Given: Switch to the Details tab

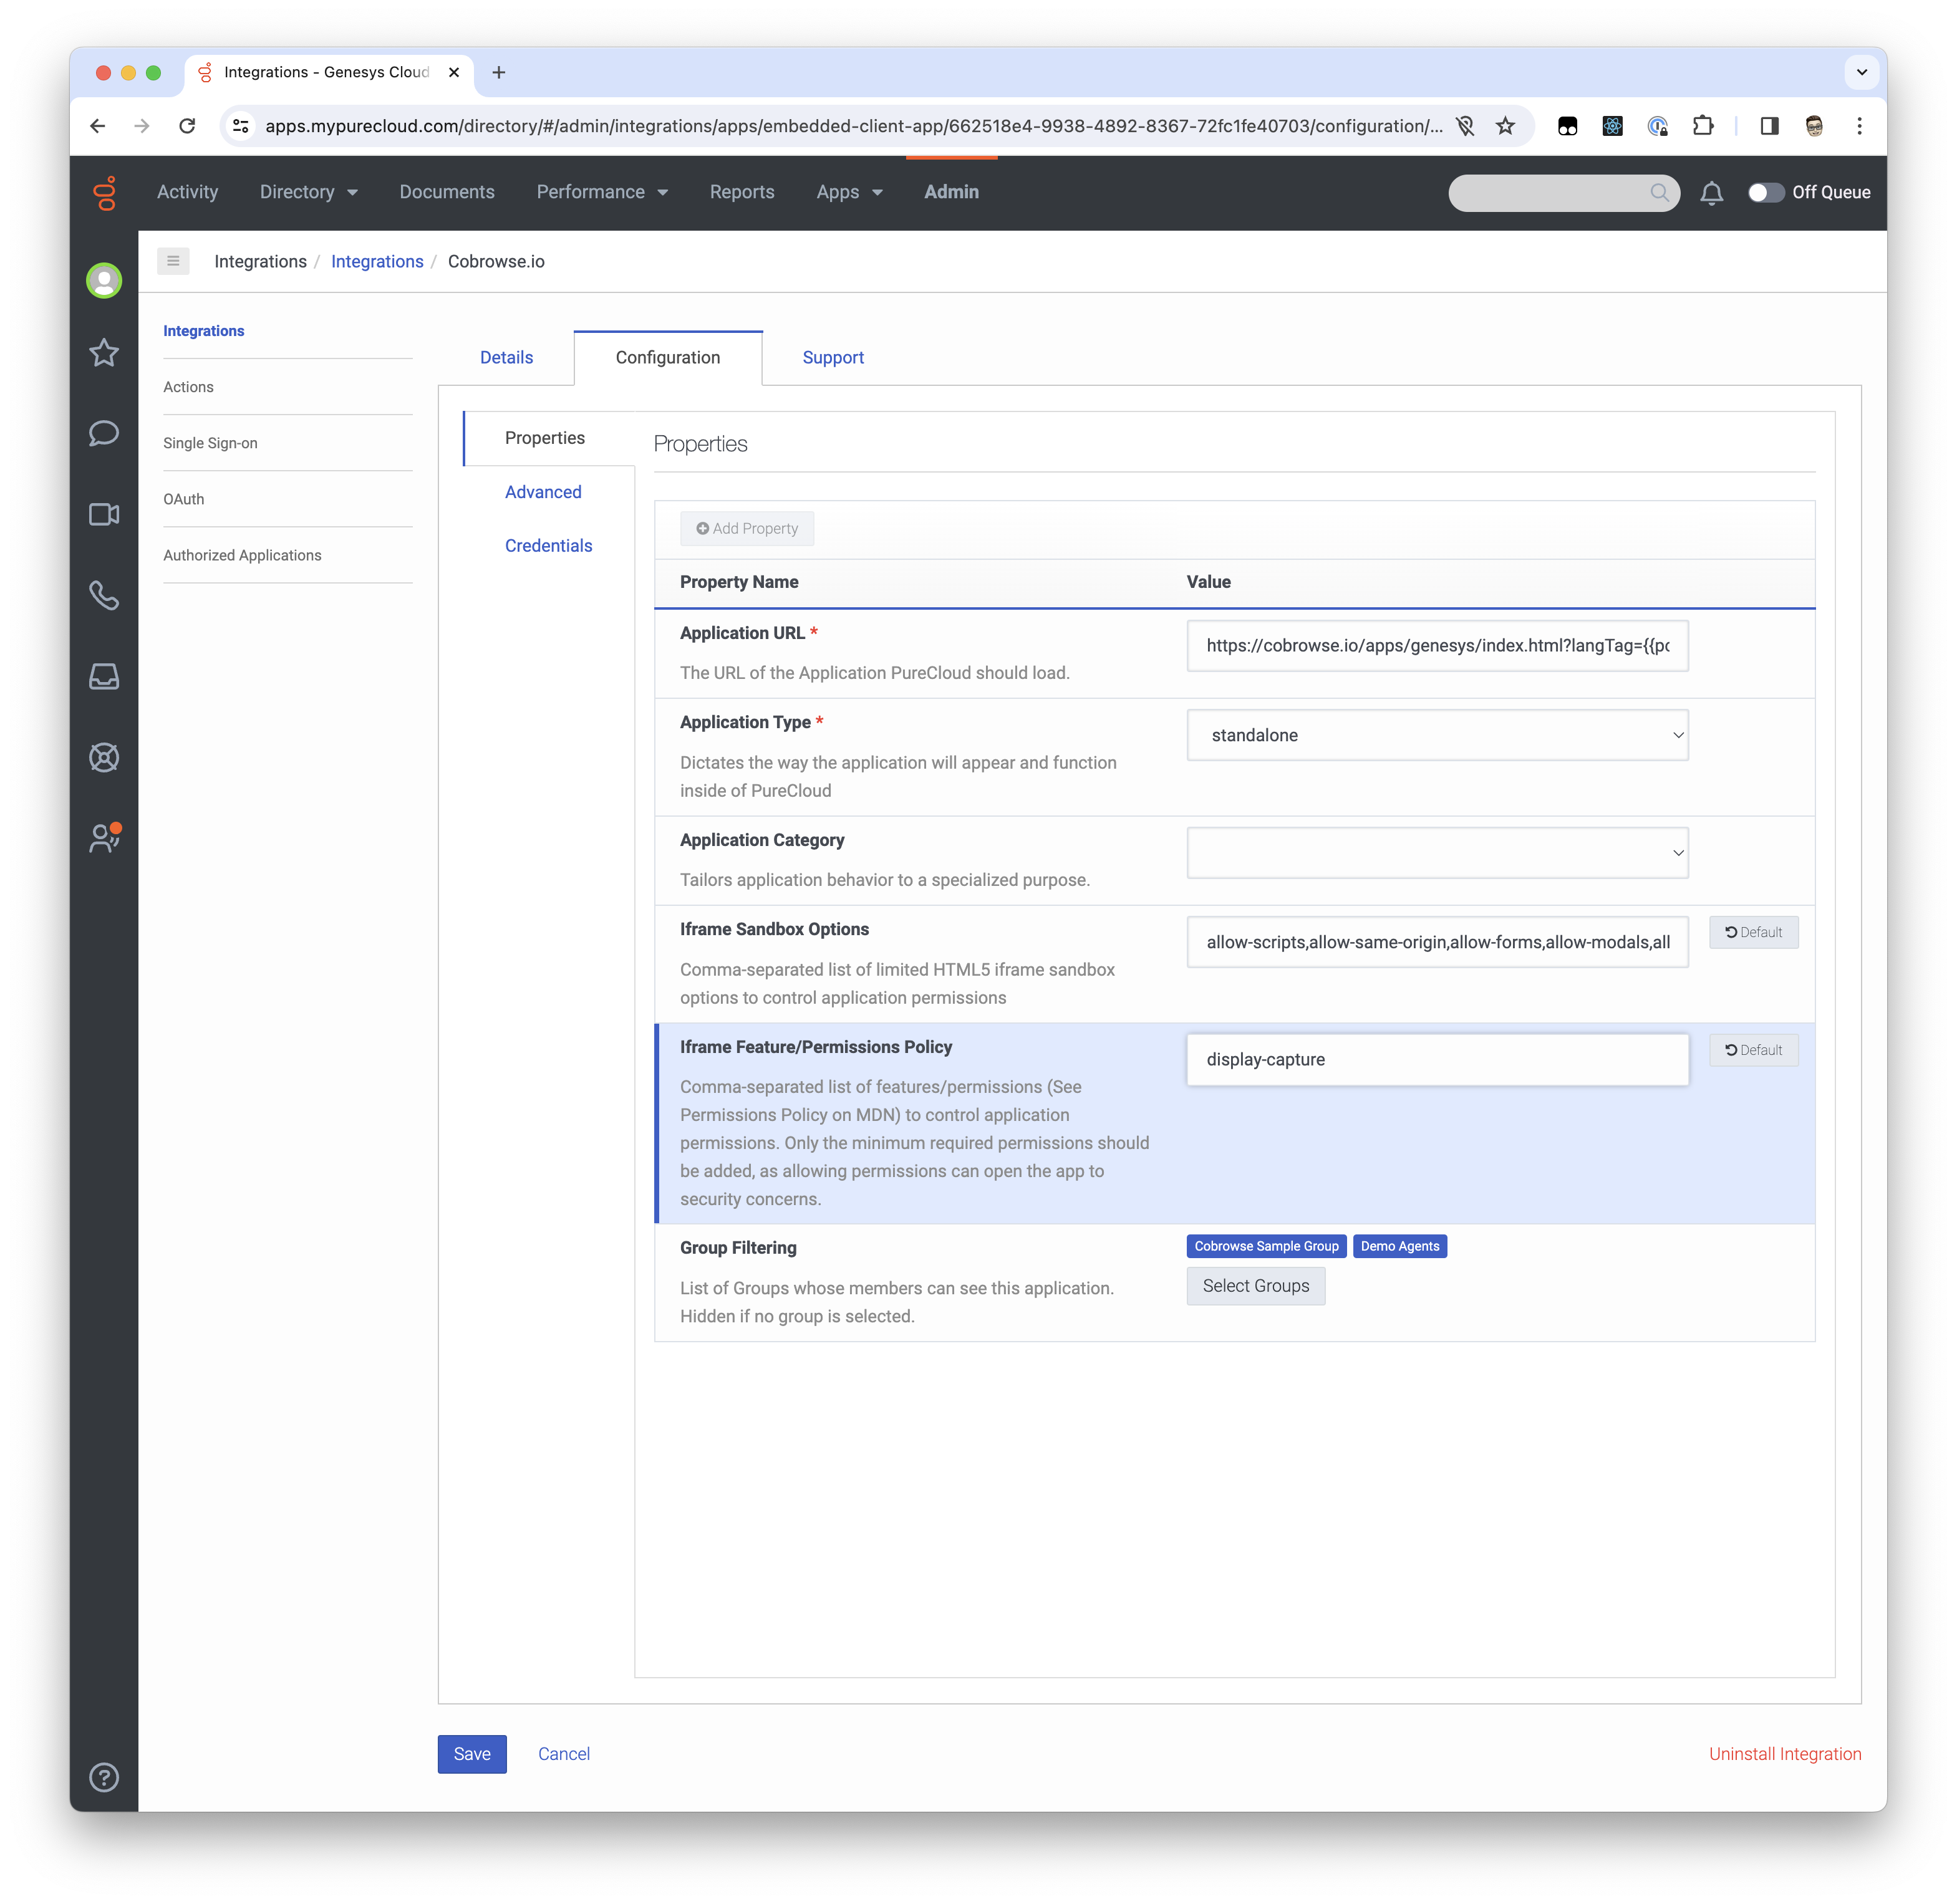Looking at the screenshot, I should 506,358.
